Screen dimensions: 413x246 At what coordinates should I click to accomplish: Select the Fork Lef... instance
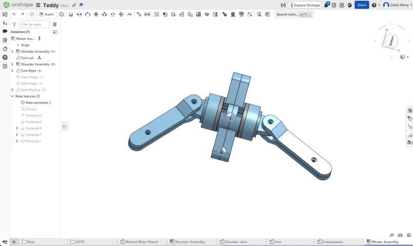[29, 58]
